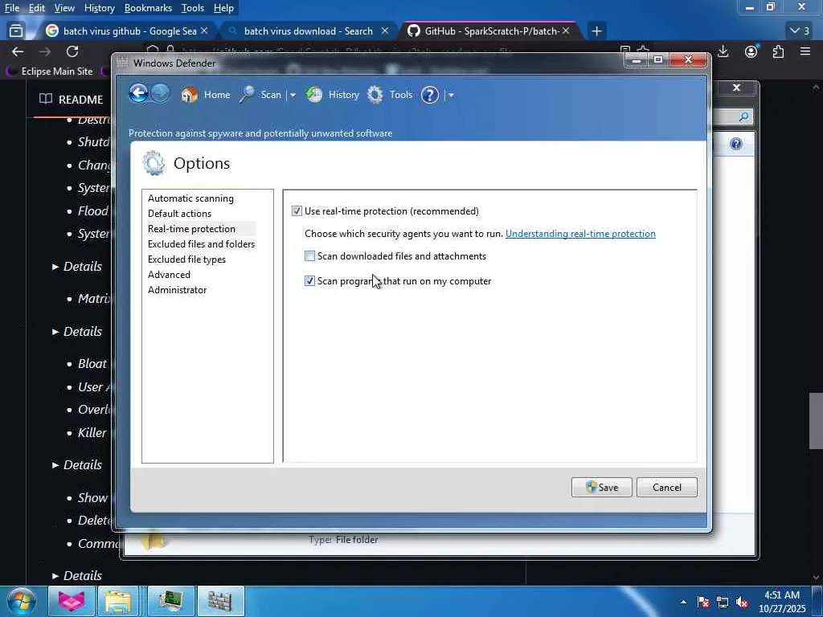
Task: Open Eclipse Main Site bookmark
Action: [49, 71]
